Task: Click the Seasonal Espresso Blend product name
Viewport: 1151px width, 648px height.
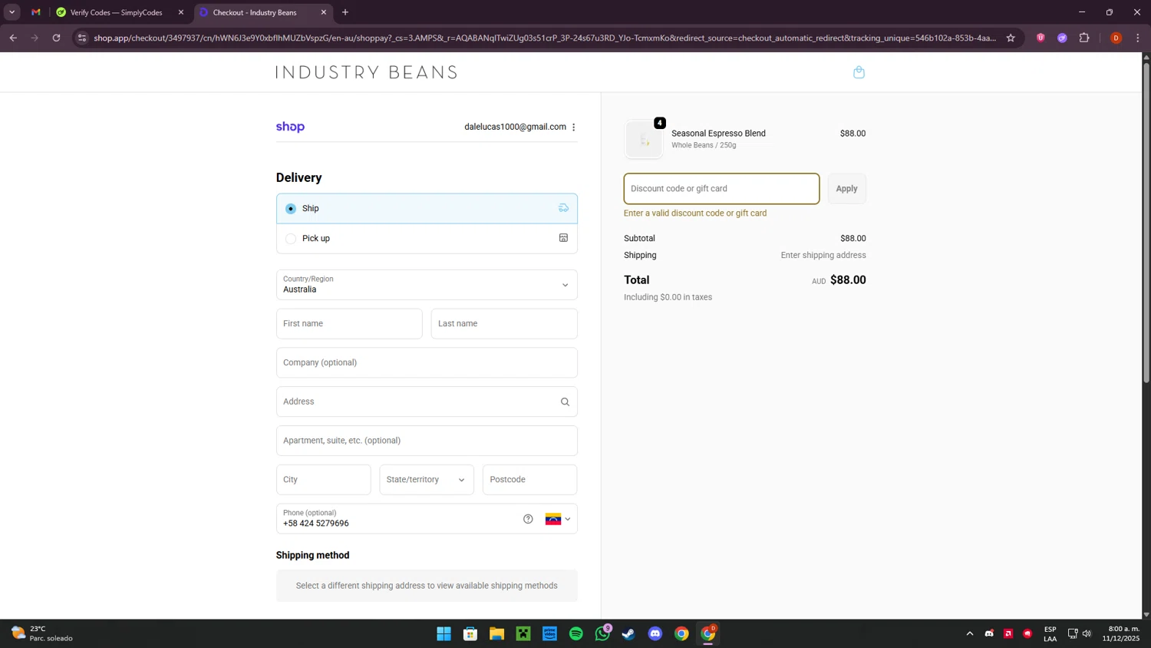Action: coord(718,134)
